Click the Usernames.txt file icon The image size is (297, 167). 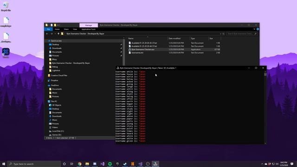click(x=130, y=52)
